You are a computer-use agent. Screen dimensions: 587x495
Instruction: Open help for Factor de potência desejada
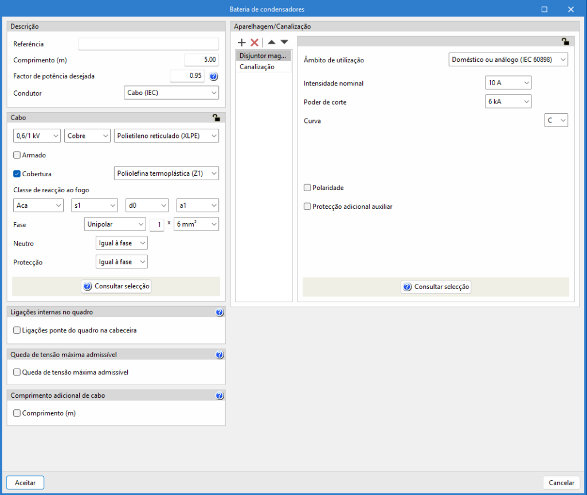(x=214, y=76)
